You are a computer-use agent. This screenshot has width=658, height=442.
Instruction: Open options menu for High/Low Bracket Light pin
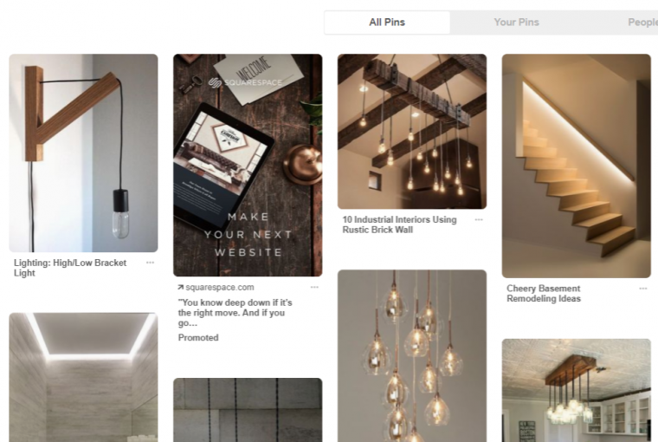150,263
